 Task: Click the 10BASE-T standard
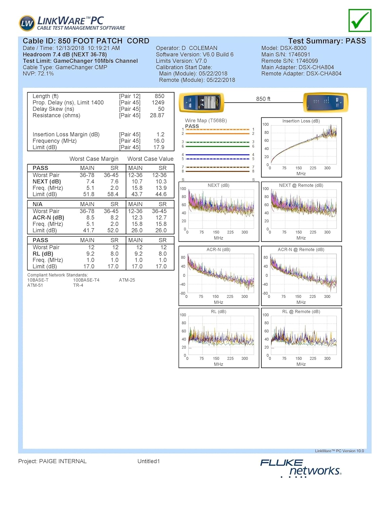tap(38, 280)
